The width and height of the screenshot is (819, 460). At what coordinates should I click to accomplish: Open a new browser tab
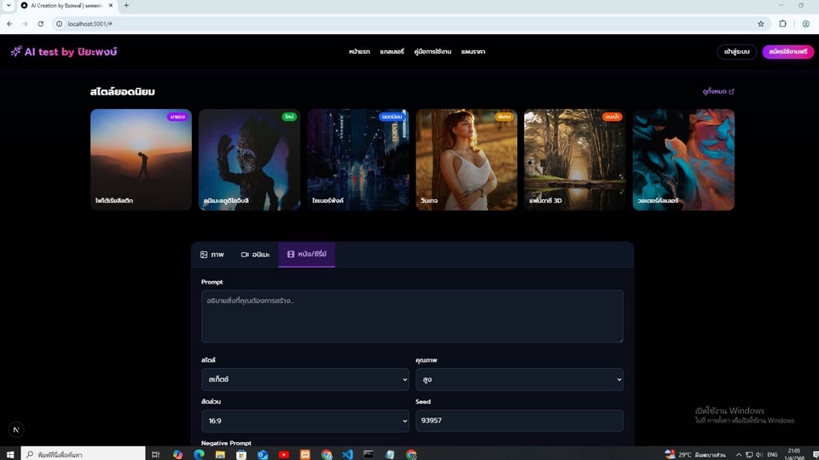click(126, 5)
